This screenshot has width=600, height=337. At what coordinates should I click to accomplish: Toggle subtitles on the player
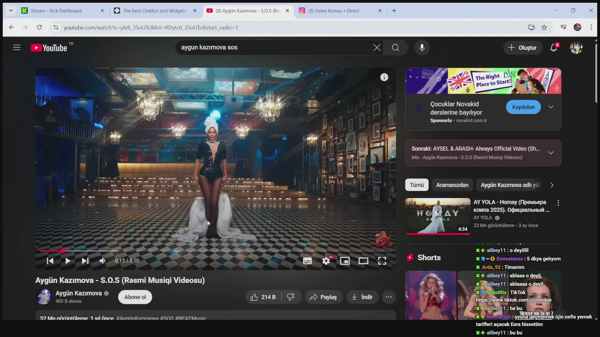(307, 261)
